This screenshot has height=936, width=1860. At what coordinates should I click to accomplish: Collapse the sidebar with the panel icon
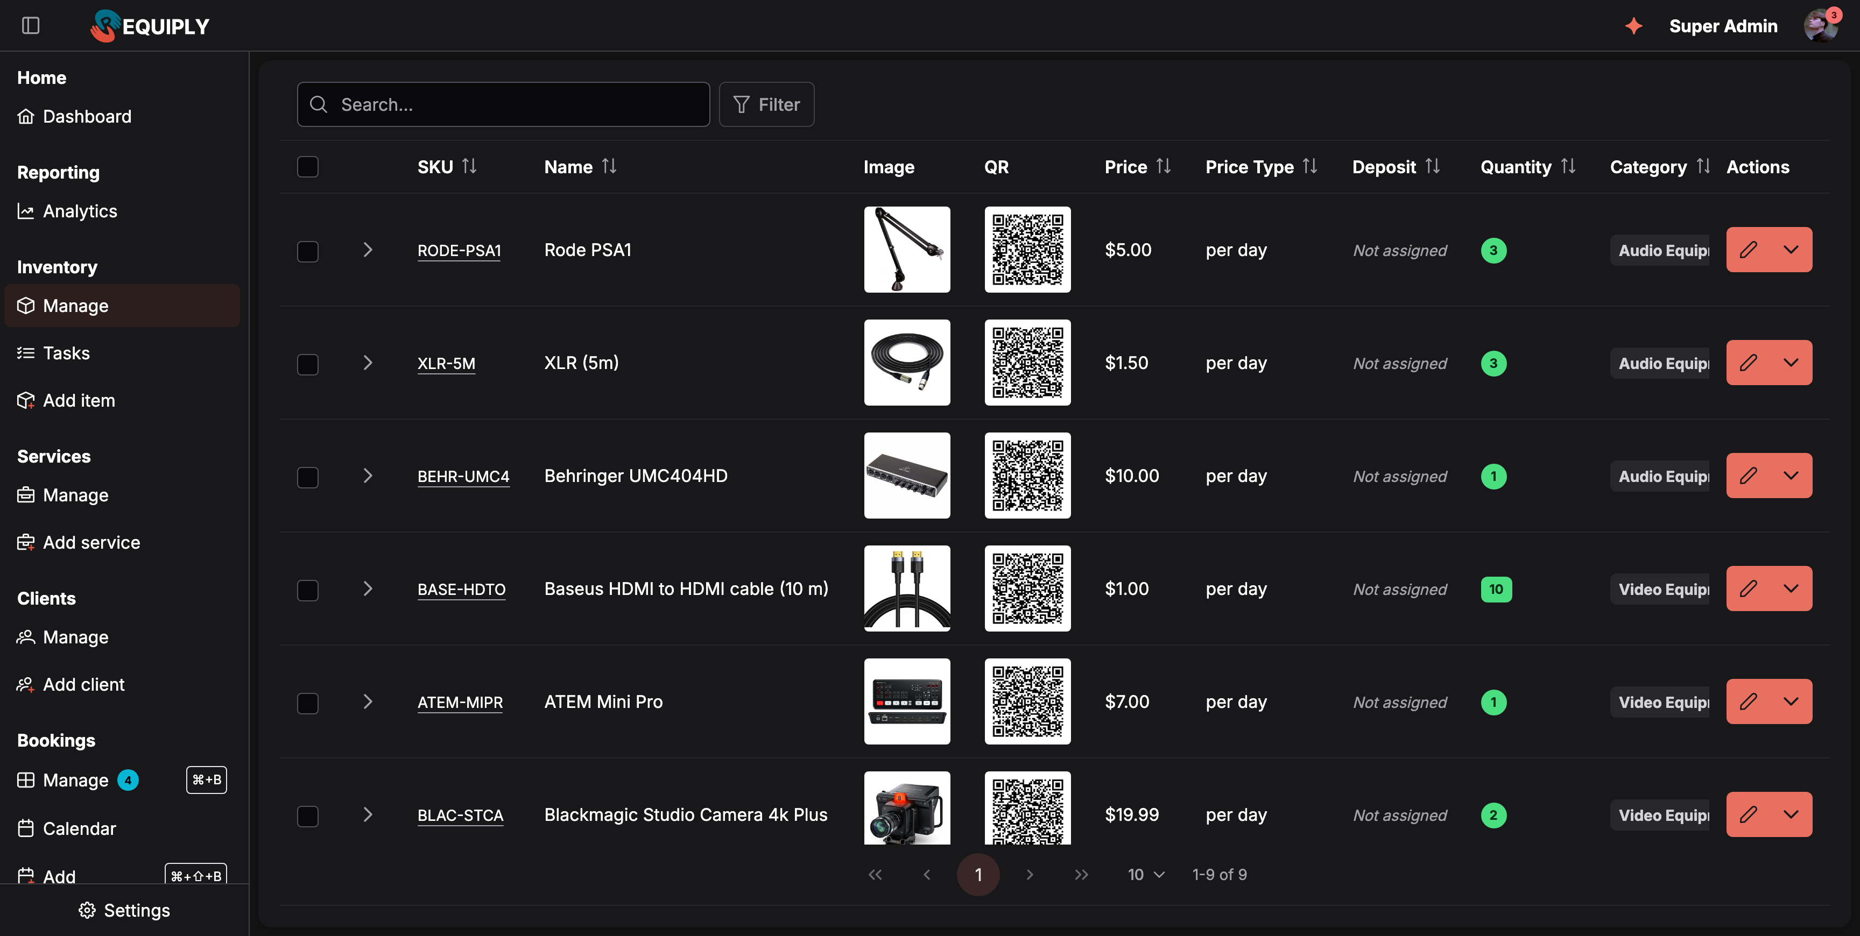click(30, 25)
